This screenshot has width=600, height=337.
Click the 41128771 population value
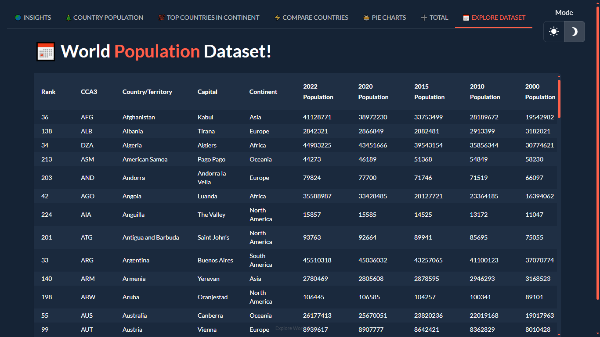(x=317, y=117)
